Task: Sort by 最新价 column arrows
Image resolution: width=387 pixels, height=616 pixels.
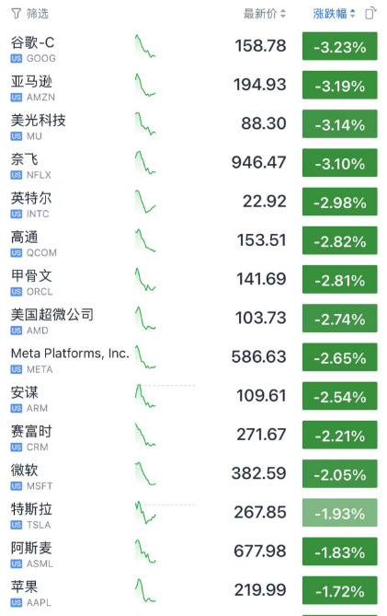Action: coord(283,14)
